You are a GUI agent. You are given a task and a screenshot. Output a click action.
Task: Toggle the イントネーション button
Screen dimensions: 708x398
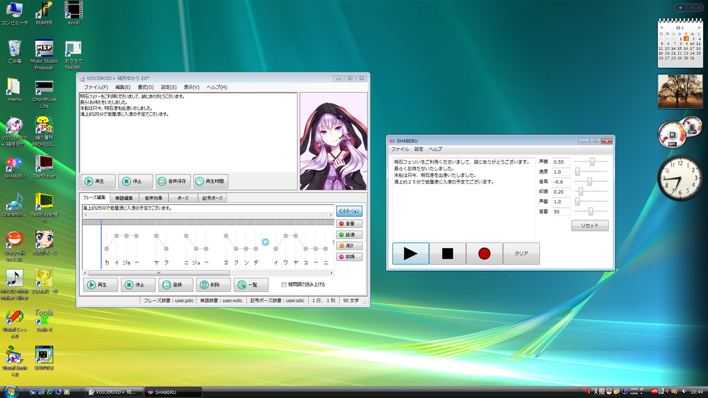349,211
